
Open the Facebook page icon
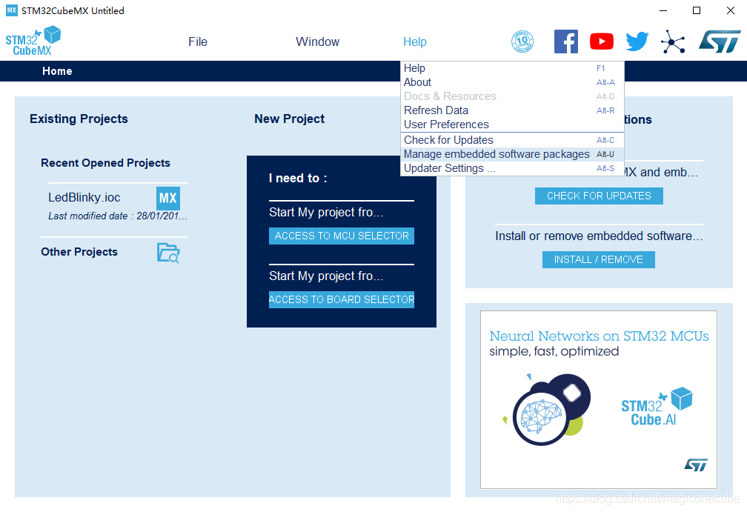pyautogui.click(x=566, y=41)
